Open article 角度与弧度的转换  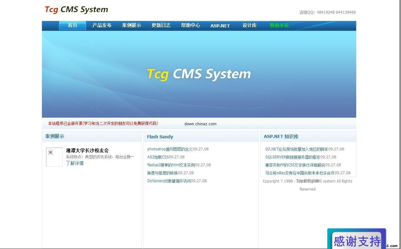point(162,173)
